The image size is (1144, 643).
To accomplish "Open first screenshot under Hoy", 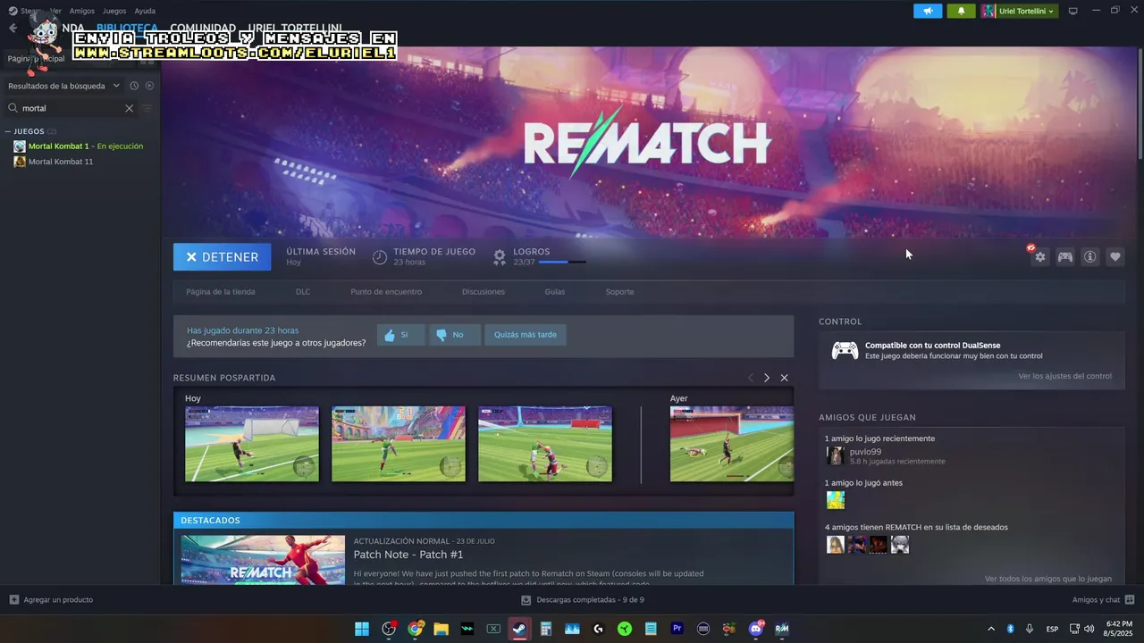I will [x=252, y=444].
